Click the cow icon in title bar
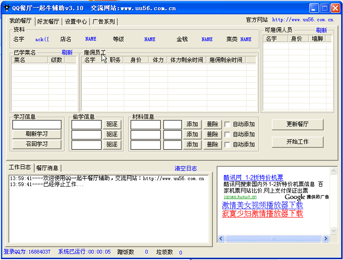343x260 pixels. [7, 8]
